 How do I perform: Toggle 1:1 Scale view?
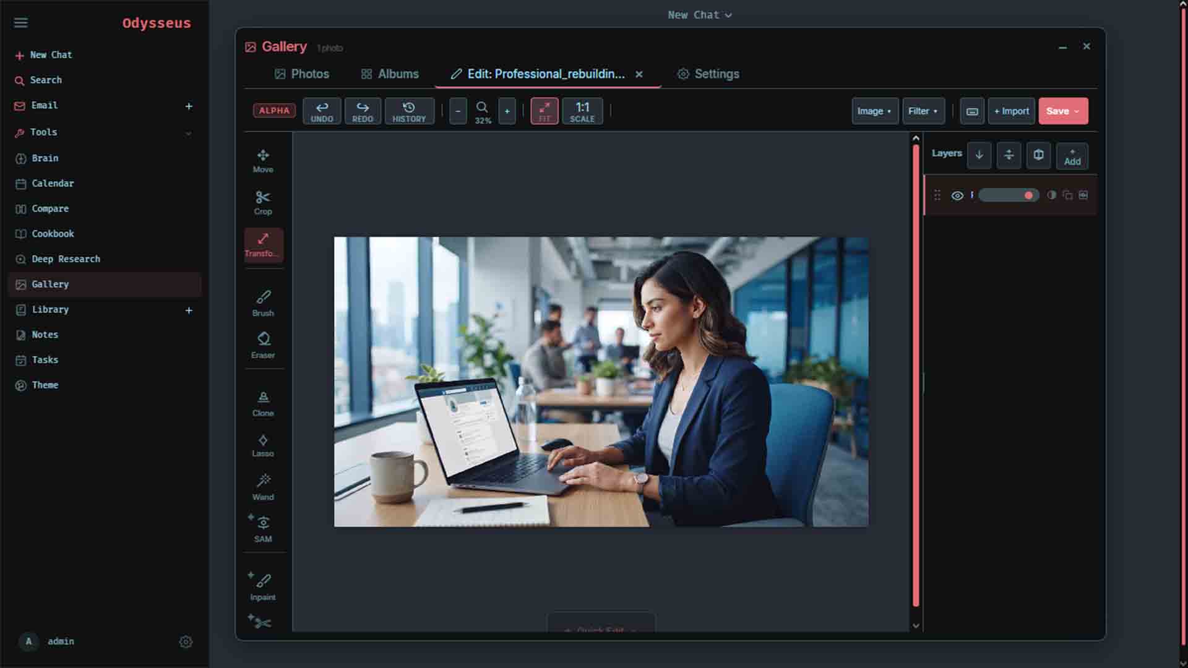tap(582, 111)
